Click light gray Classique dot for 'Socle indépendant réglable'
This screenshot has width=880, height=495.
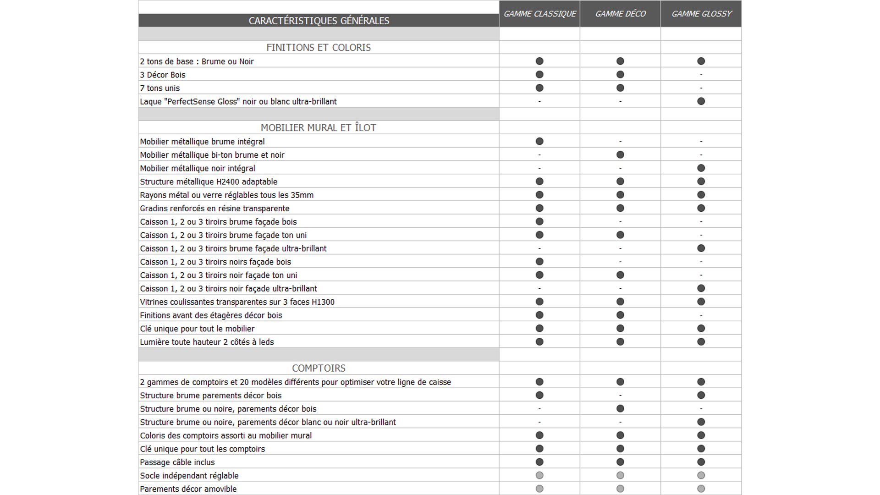(539, 475)
